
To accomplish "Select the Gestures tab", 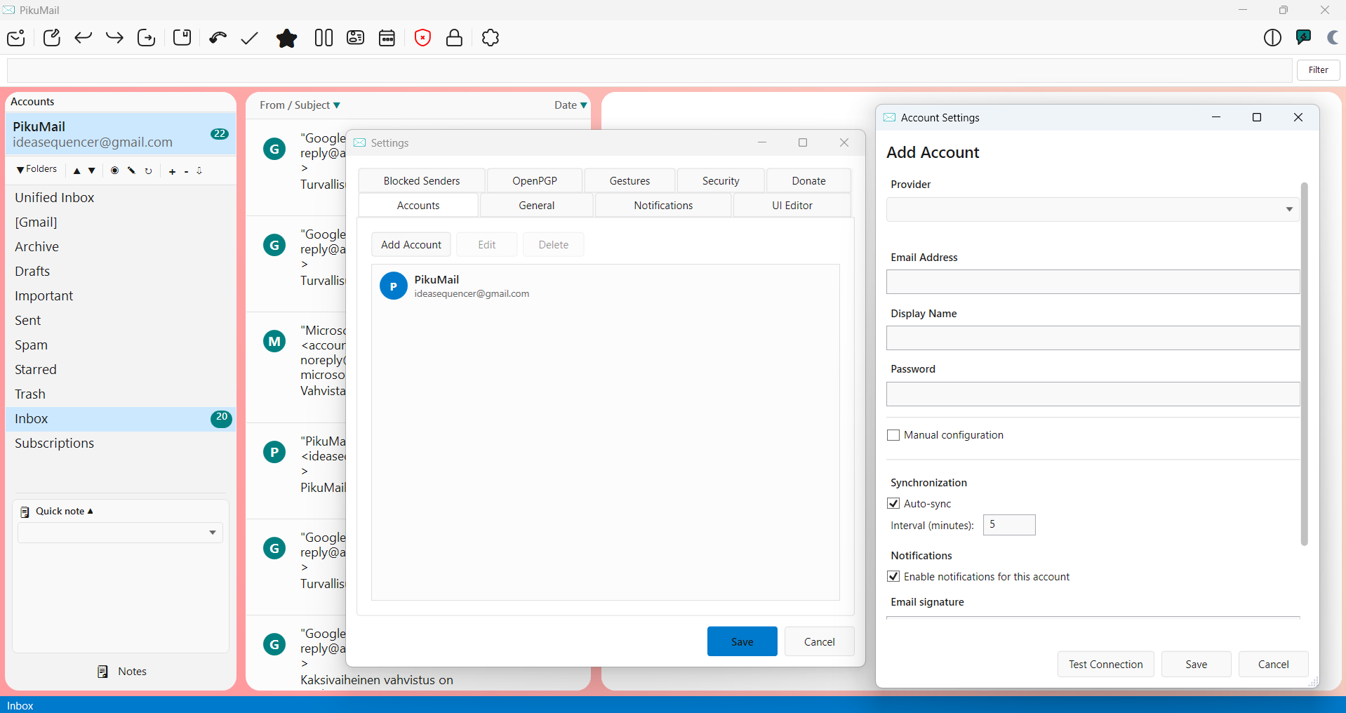I will pos(629,180).
